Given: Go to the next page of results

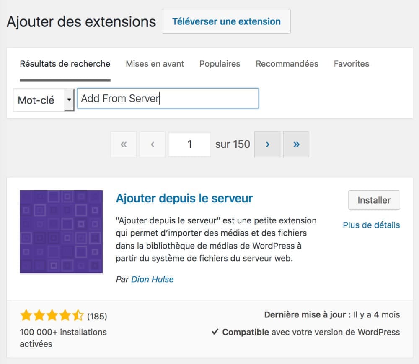Looking at the screenshot, I should coord(267,144).
